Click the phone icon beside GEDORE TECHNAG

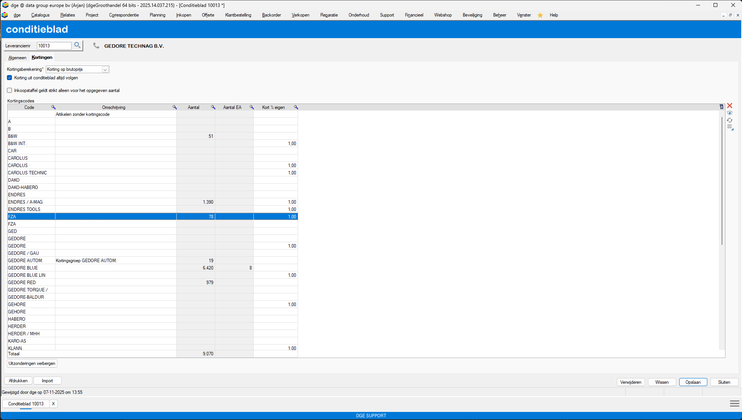click(96, 46)
